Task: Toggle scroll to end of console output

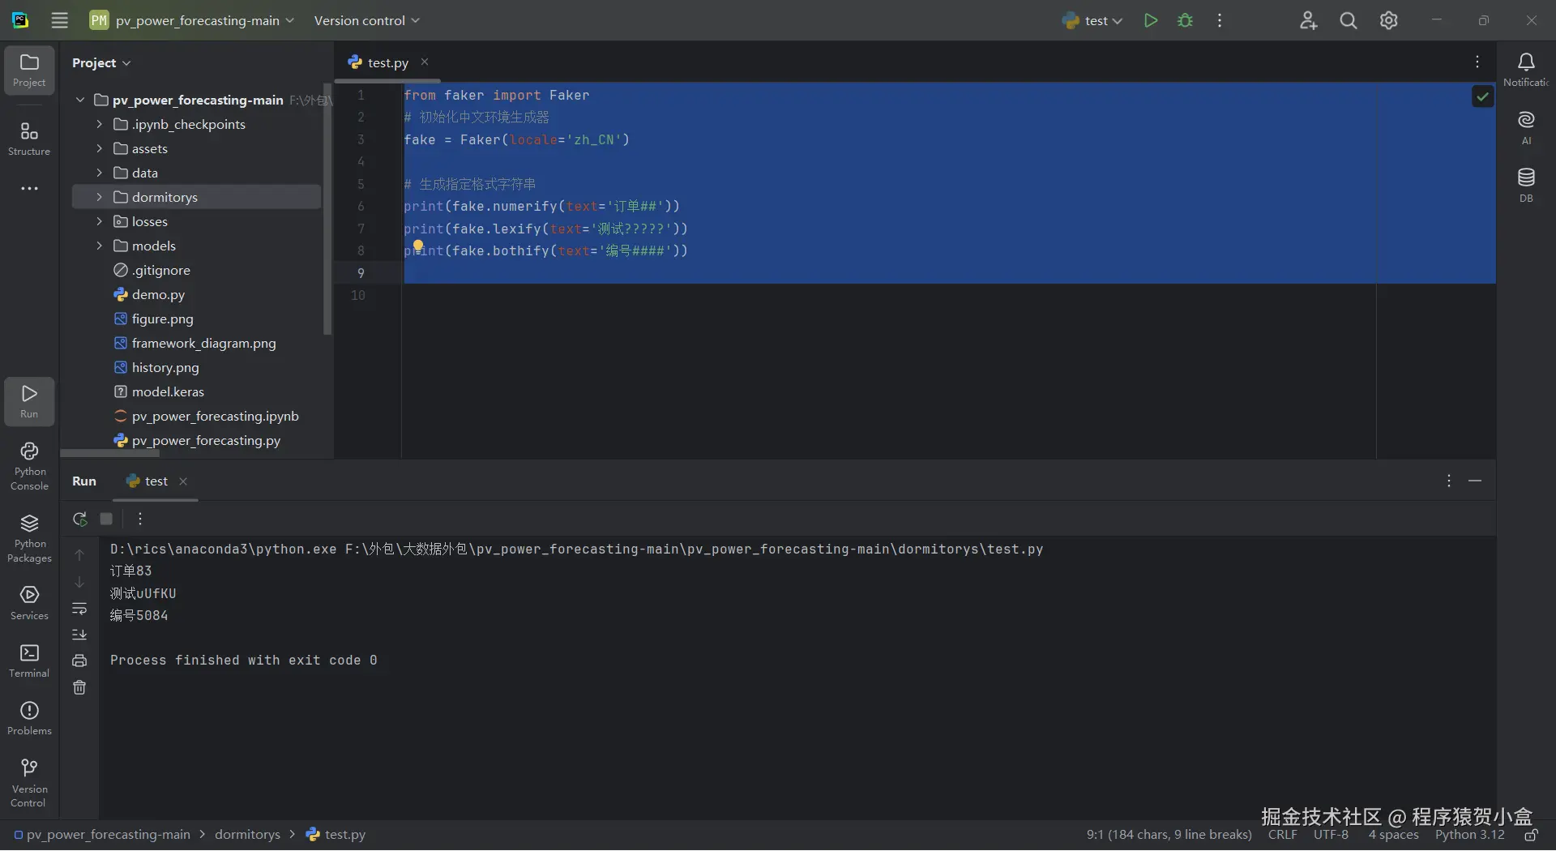Action: [x=79, y=634]
